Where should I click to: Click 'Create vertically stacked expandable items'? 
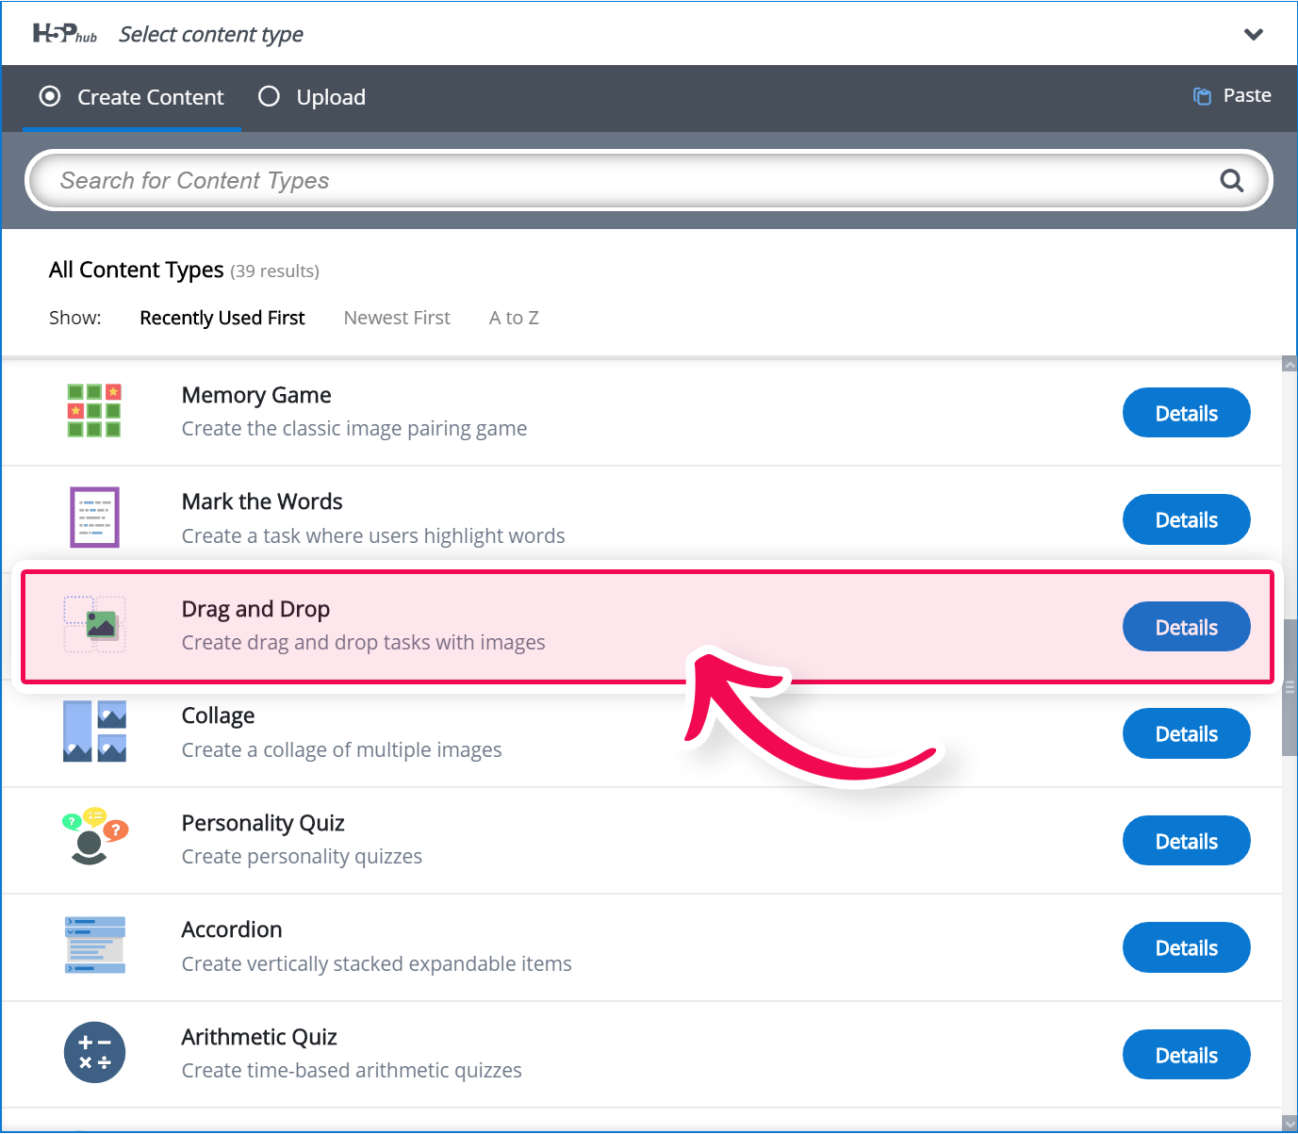pyautogui.click(x=377, y=963)
